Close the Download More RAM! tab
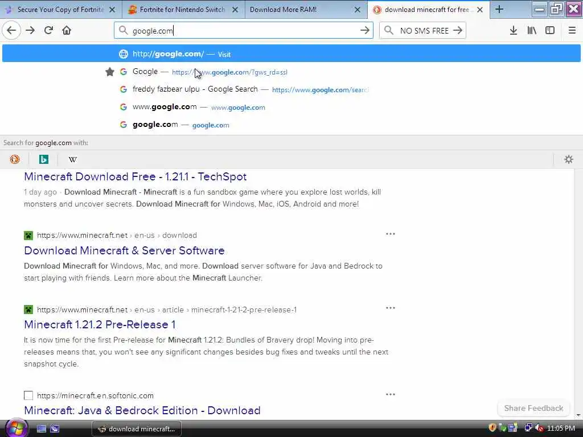 pyautogui.click(x=358, y=10)
